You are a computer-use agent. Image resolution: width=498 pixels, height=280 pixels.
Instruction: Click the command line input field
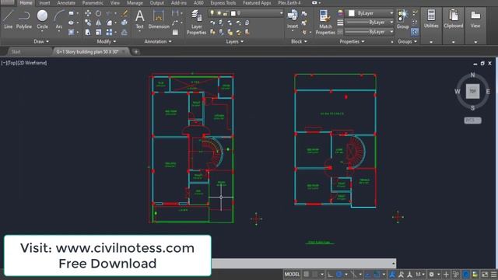pos(303,263)
